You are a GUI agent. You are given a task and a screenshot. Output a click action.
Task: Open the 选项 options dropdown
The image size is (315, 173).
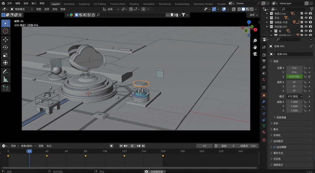(253, 15)
